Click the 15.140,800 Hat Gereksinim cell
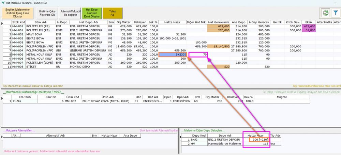The image size is (341, 155). pos(218,47)
